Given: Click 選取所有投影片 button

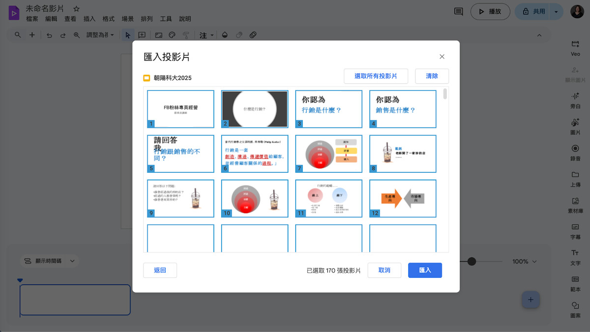Looking at the screenshot, I should coord(376,76).
